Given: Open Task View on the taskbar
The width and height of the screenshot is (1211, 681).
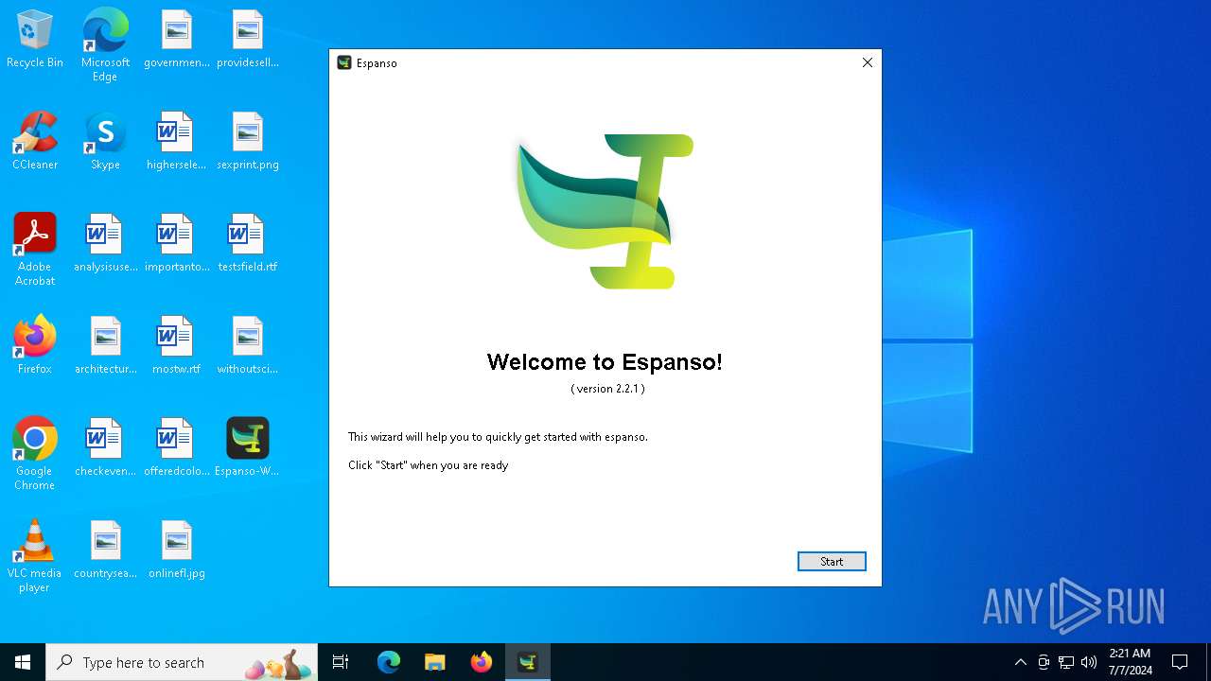Looking at the screenshot, I should coord(341,662).
